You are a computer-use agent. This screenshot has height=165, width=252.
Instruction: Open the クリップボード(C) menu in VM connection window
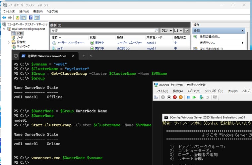click(214, 91)
